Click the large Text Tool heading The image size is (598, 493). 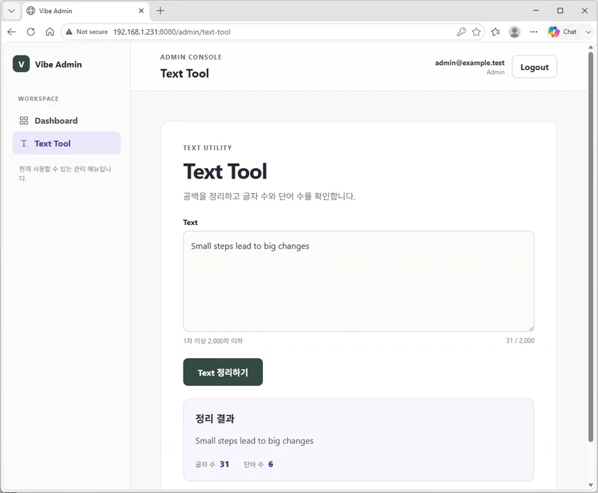(x=225, y=172)
